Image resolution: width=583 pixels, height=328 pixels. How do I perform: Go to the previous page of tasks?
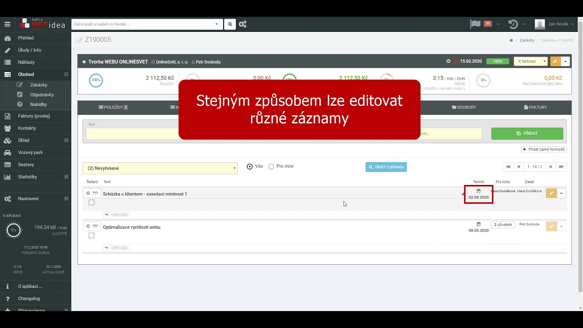[x=518, y=167]
